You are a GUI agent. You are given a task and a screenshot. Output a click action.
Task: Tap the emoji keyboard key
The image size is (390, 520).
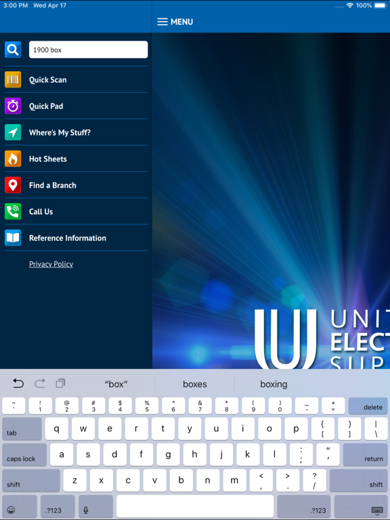pos(20,506)
